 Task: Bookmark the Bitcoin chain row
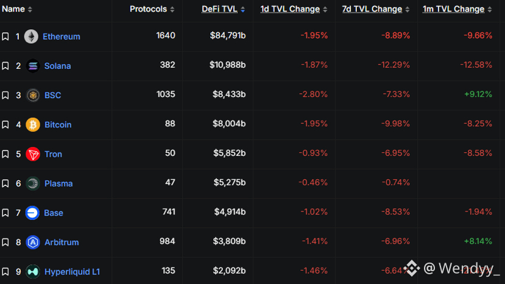(5, 124)
